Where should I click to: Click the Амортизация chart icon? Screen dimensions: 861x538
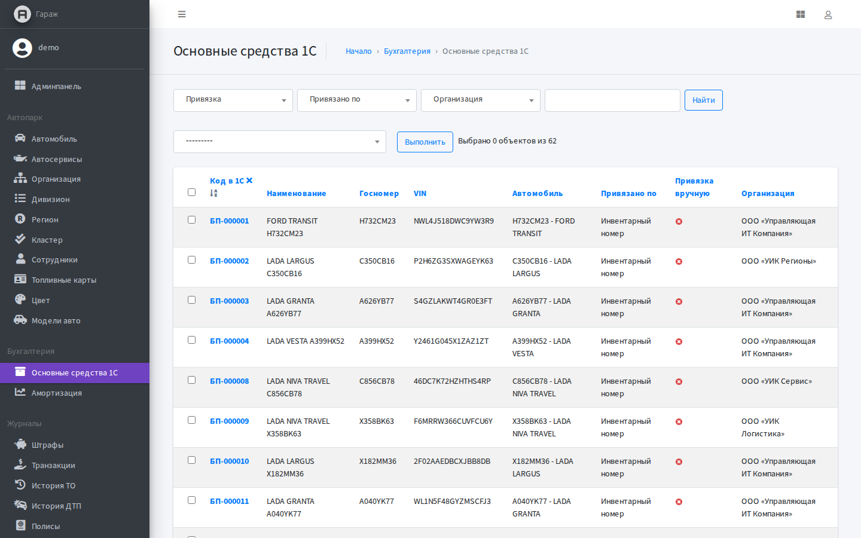(20, 392)
